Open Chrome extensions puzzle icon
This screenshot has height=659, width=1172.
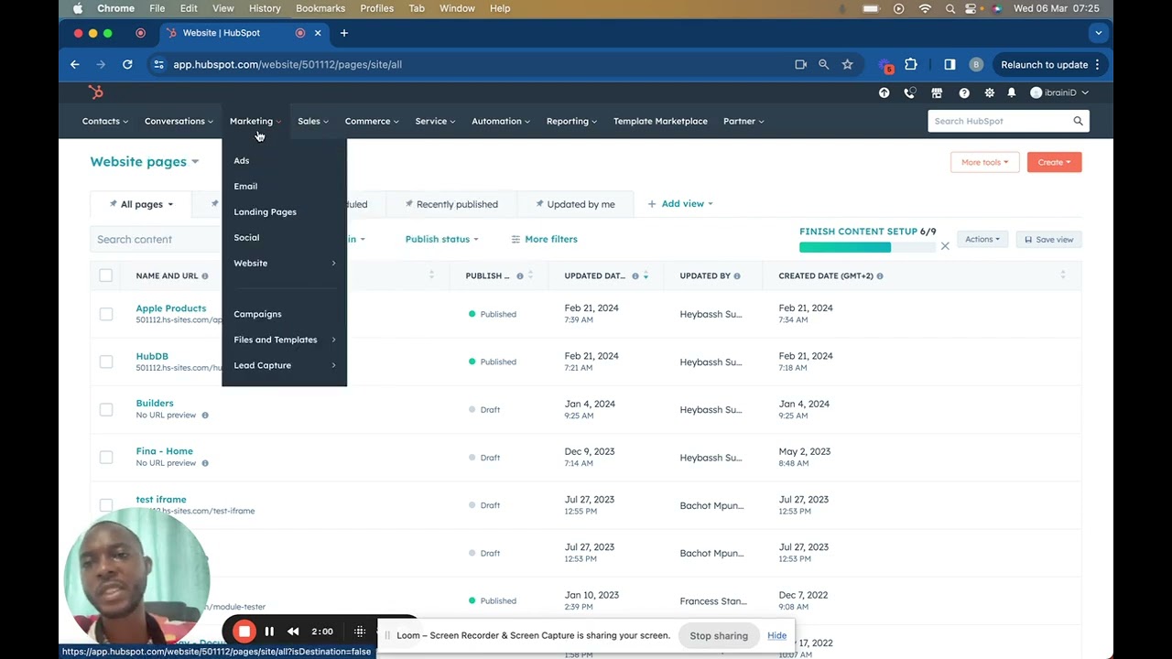point(910,64)
